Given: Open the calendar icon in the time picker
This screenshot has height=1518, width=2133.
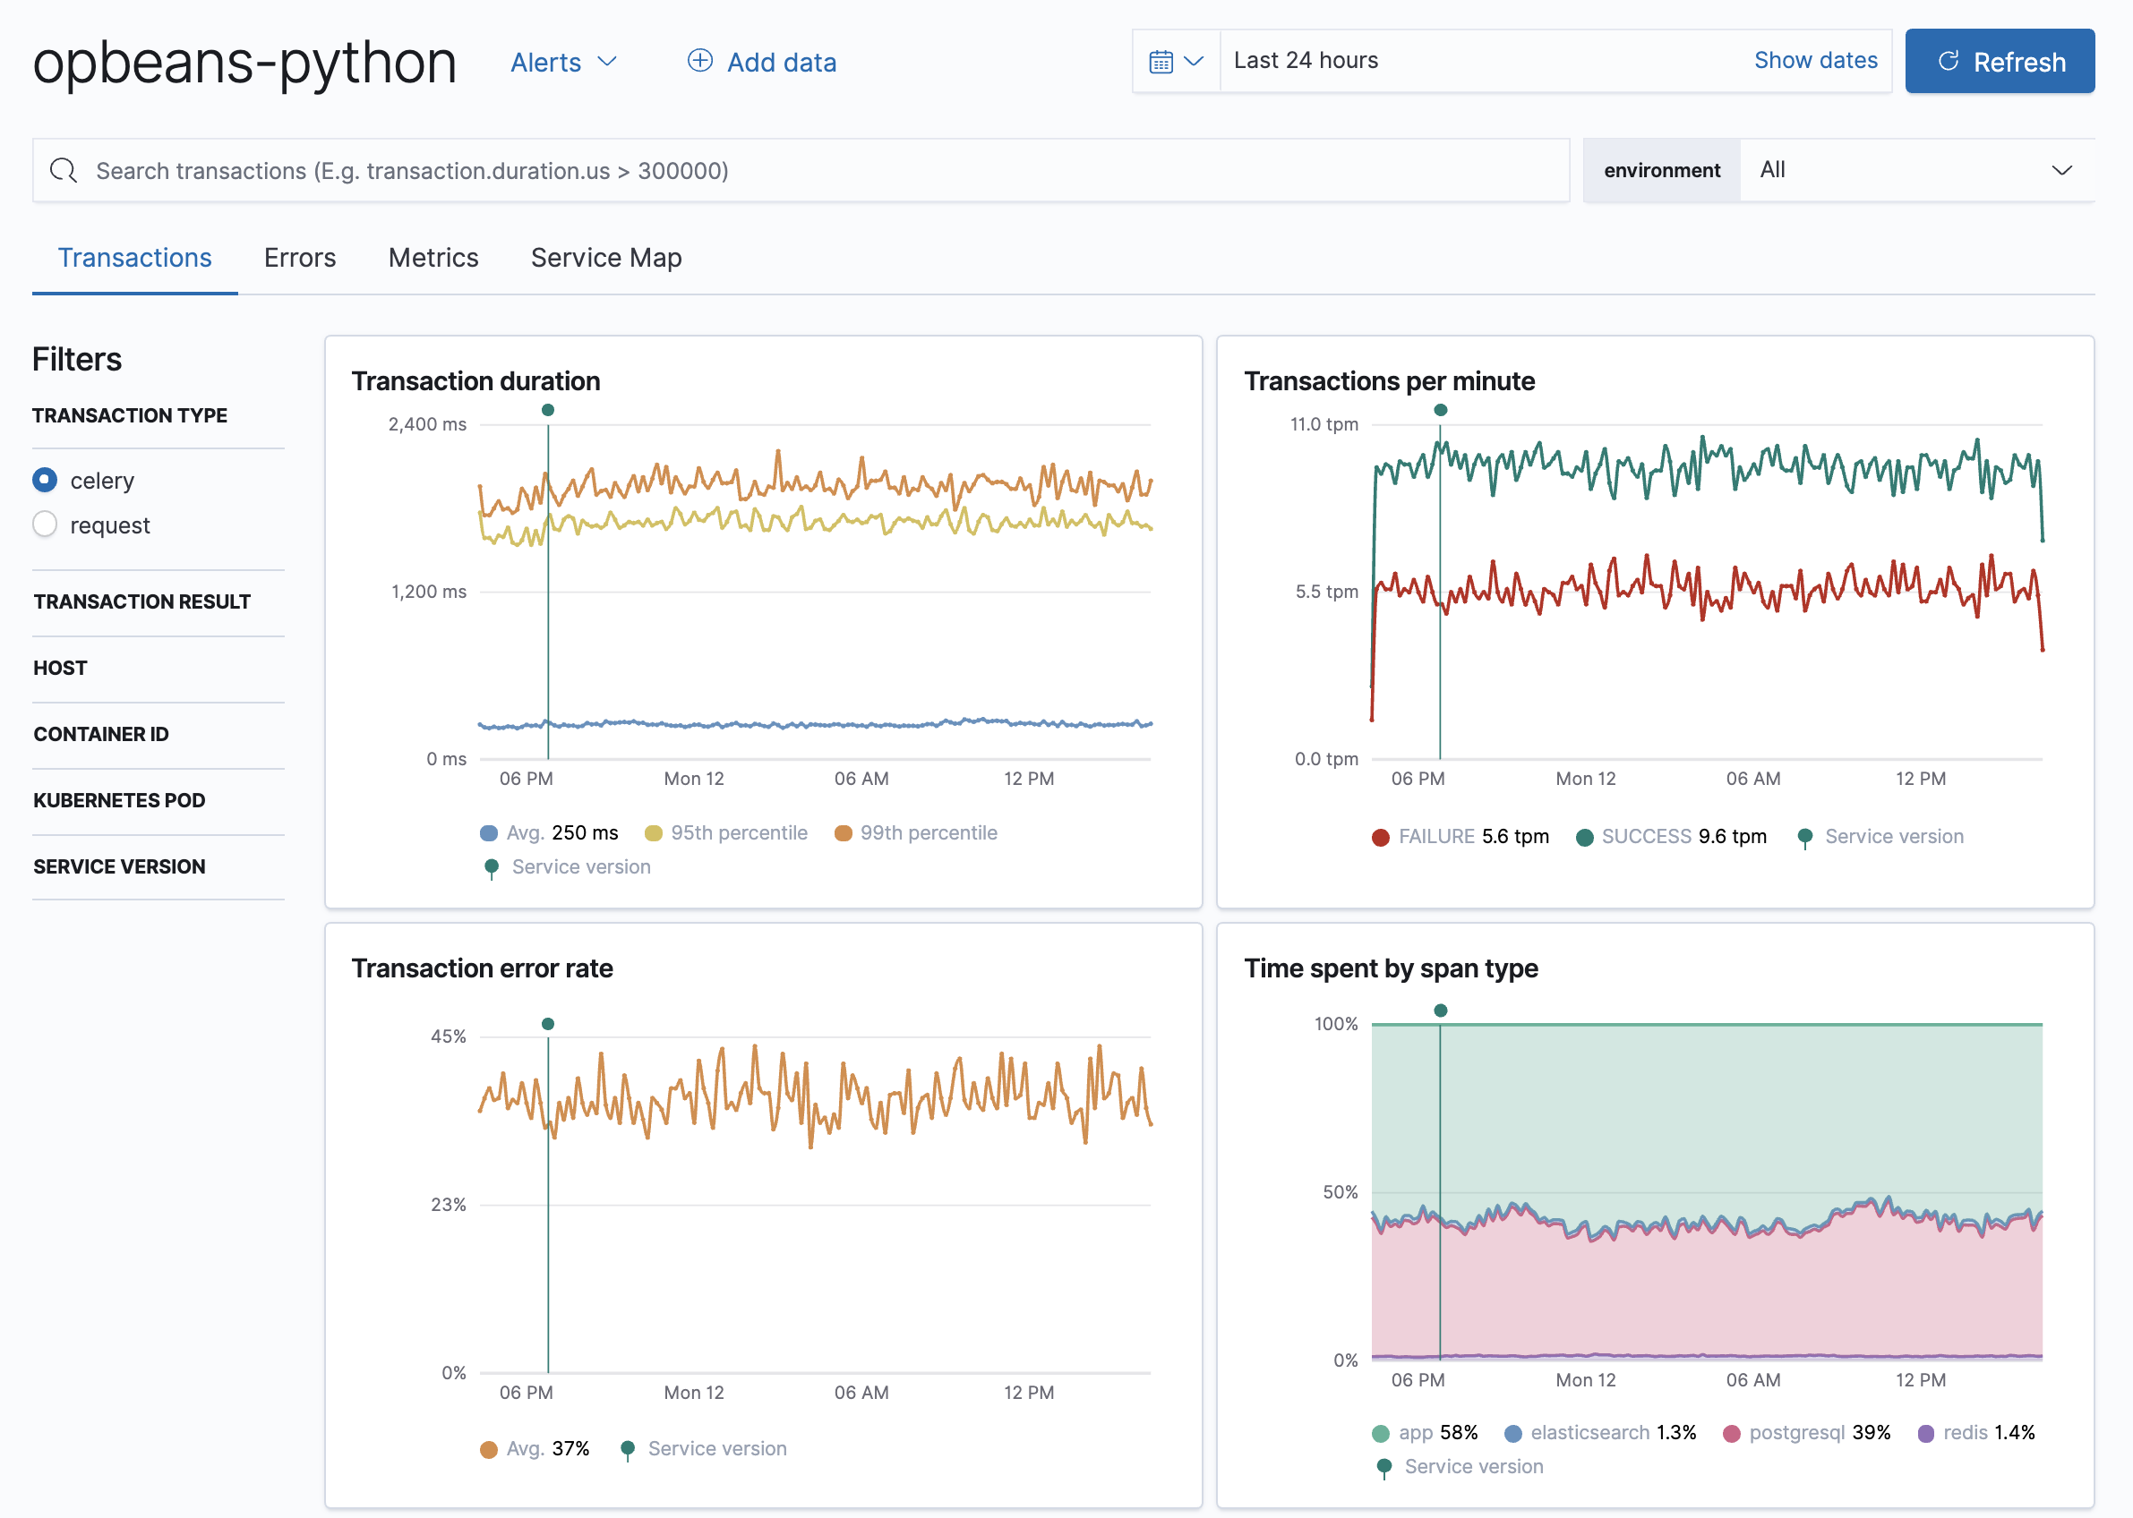Looking at the screenshot, I should (x=1162, y=60).
